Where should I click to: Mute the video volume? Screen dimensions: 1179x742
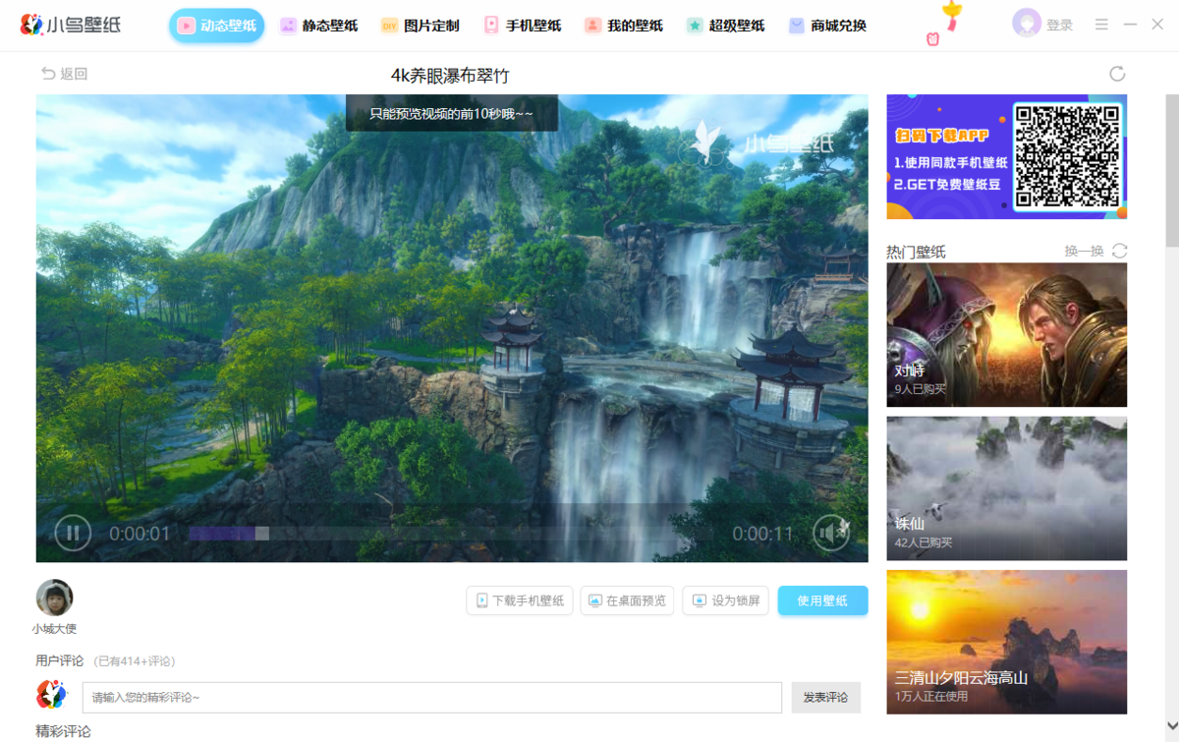(831, 532)
